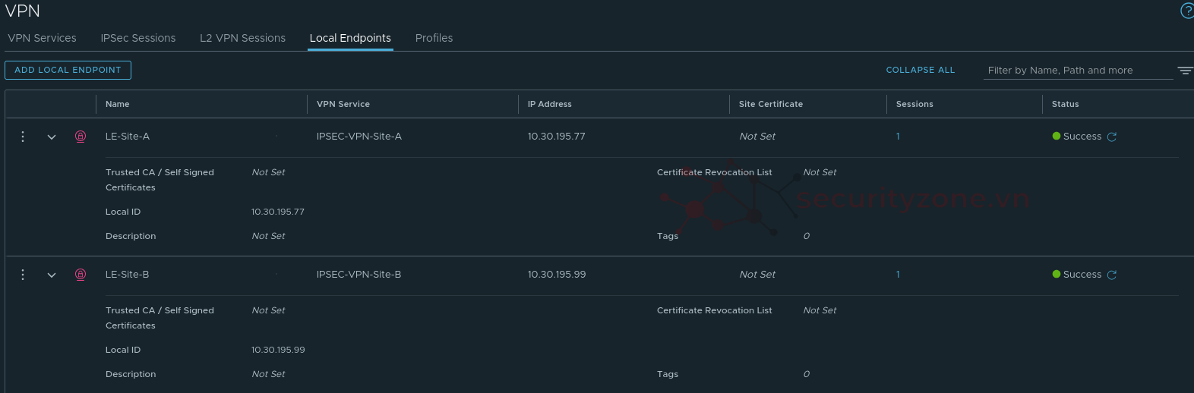Switch to the IPSec Sessions tab
This screenshot has width=1194, height=393.
click(138, 38)
